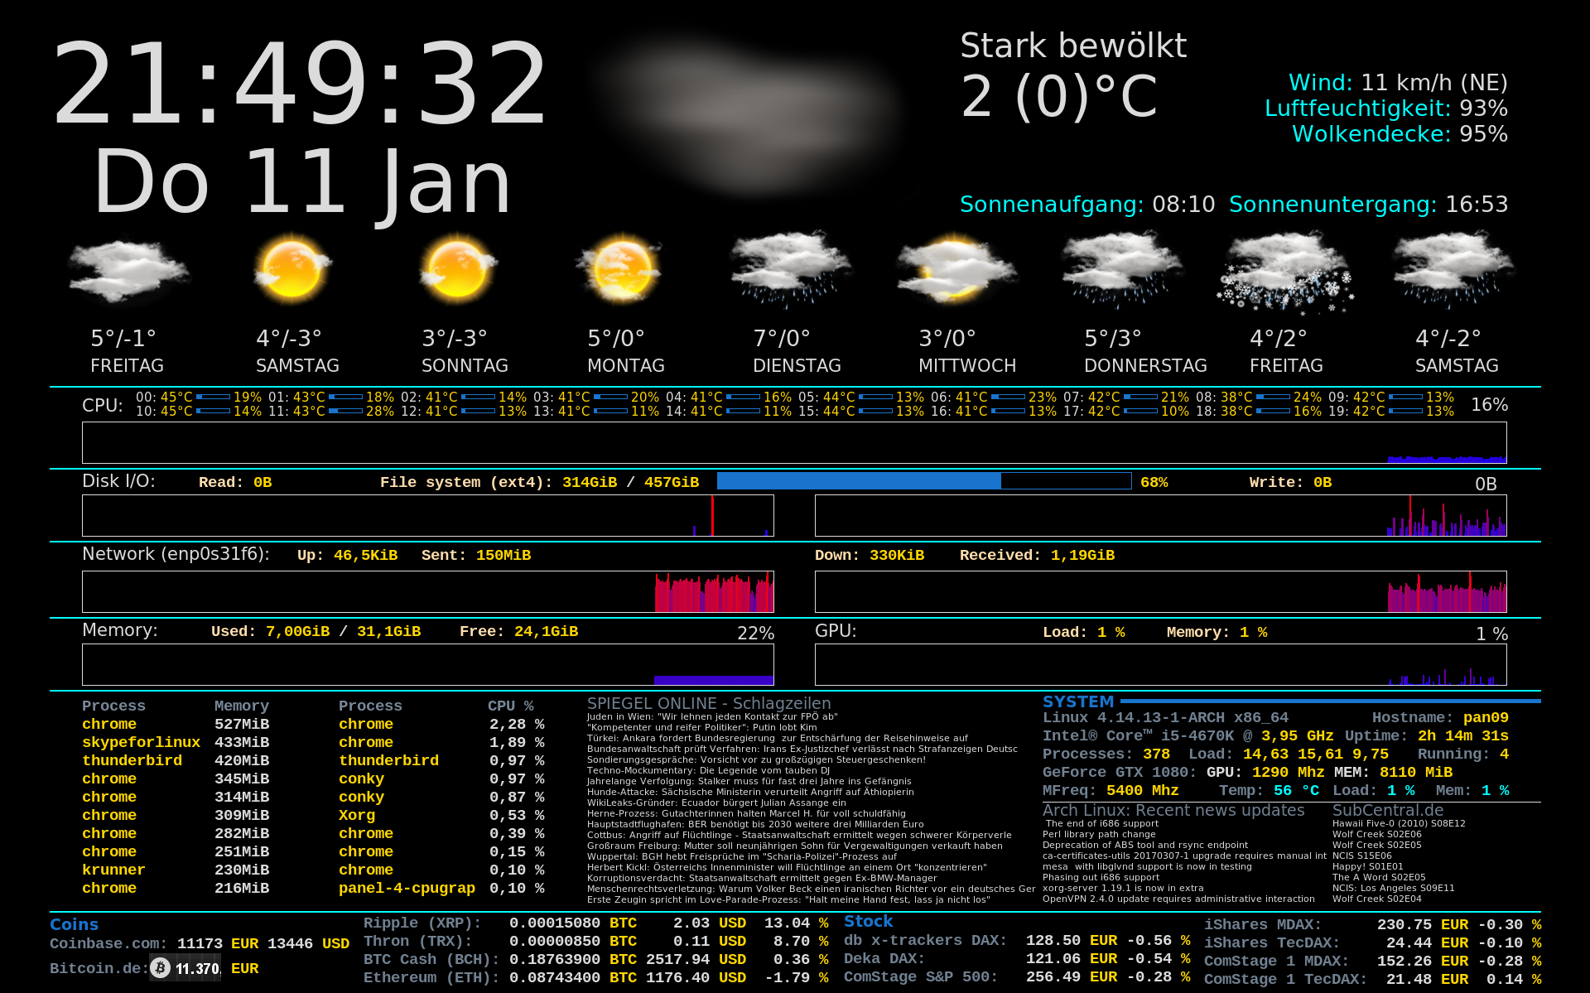
Task: Click the Coins section title
Action: click(74, 924)
